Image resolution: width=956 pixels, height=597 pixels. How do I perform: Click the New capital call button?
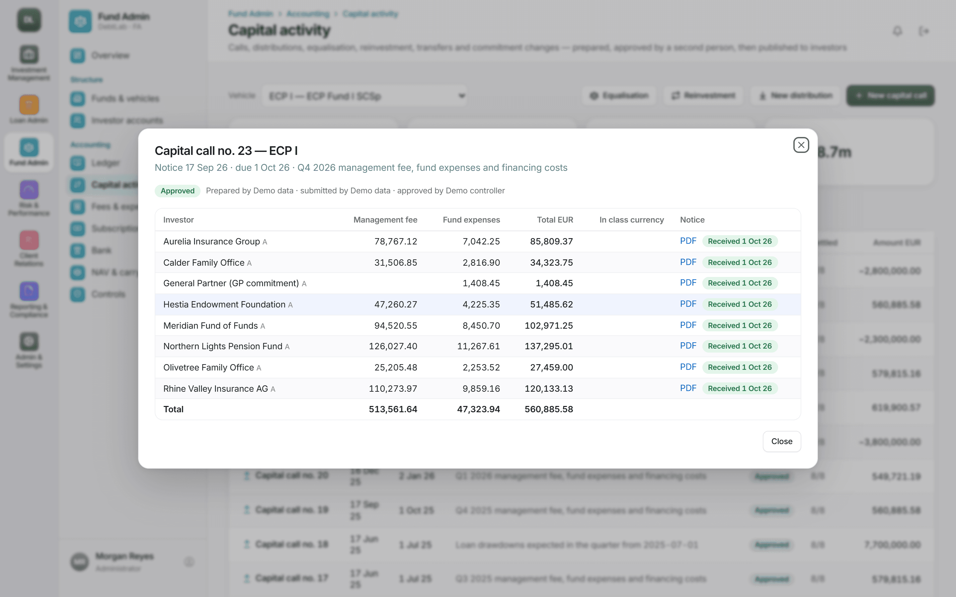[890, 96]
